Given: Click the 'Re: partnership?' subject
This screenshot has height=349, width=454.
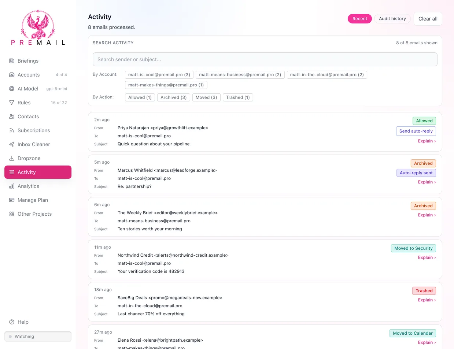Looking at the screenshot, I should (134, 186).
